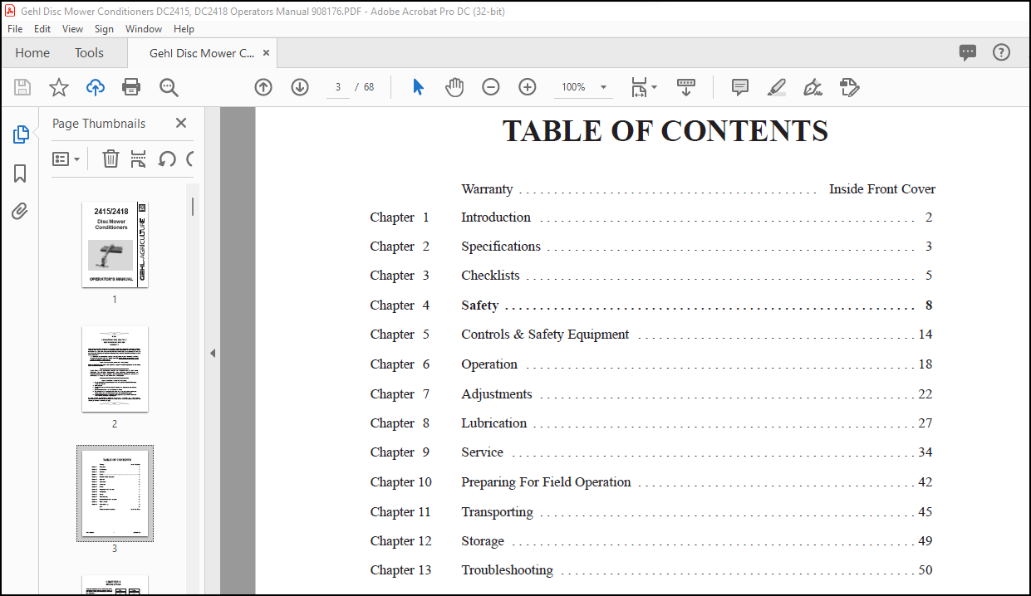This screenshot has width=1031, height=596.
Task: Select page 2 thumbnail
Action: tap(115, 369)
